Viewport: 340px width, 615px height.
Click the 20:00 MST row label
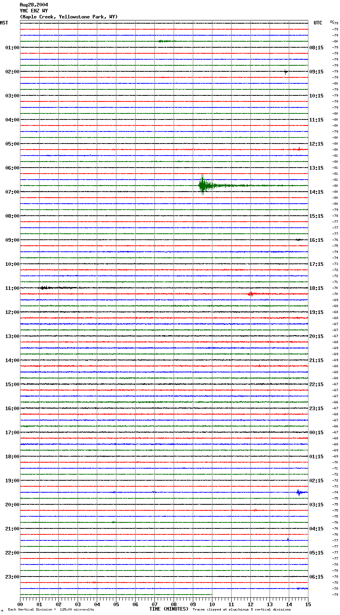pyautogui.click(x=12, y=505)
